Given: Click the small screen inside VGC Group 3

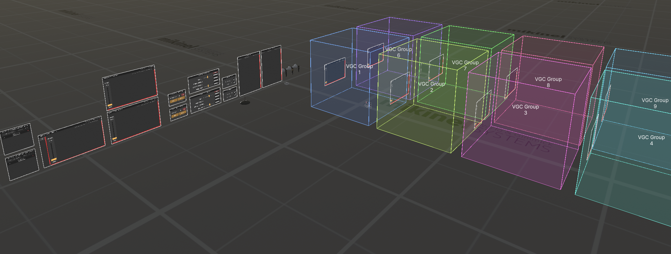Looking at the screenshot, I should pyautogui.click(x=483, y=109).
